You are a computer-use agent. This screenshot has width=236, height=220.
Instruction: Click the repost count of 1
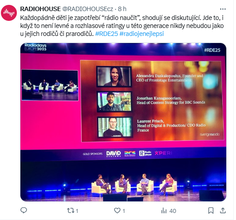77,211
